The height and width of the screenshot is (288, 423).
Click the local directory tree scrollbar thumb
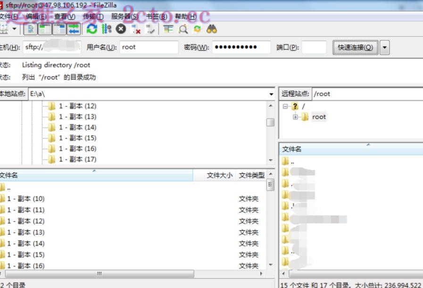pos(270,122)
